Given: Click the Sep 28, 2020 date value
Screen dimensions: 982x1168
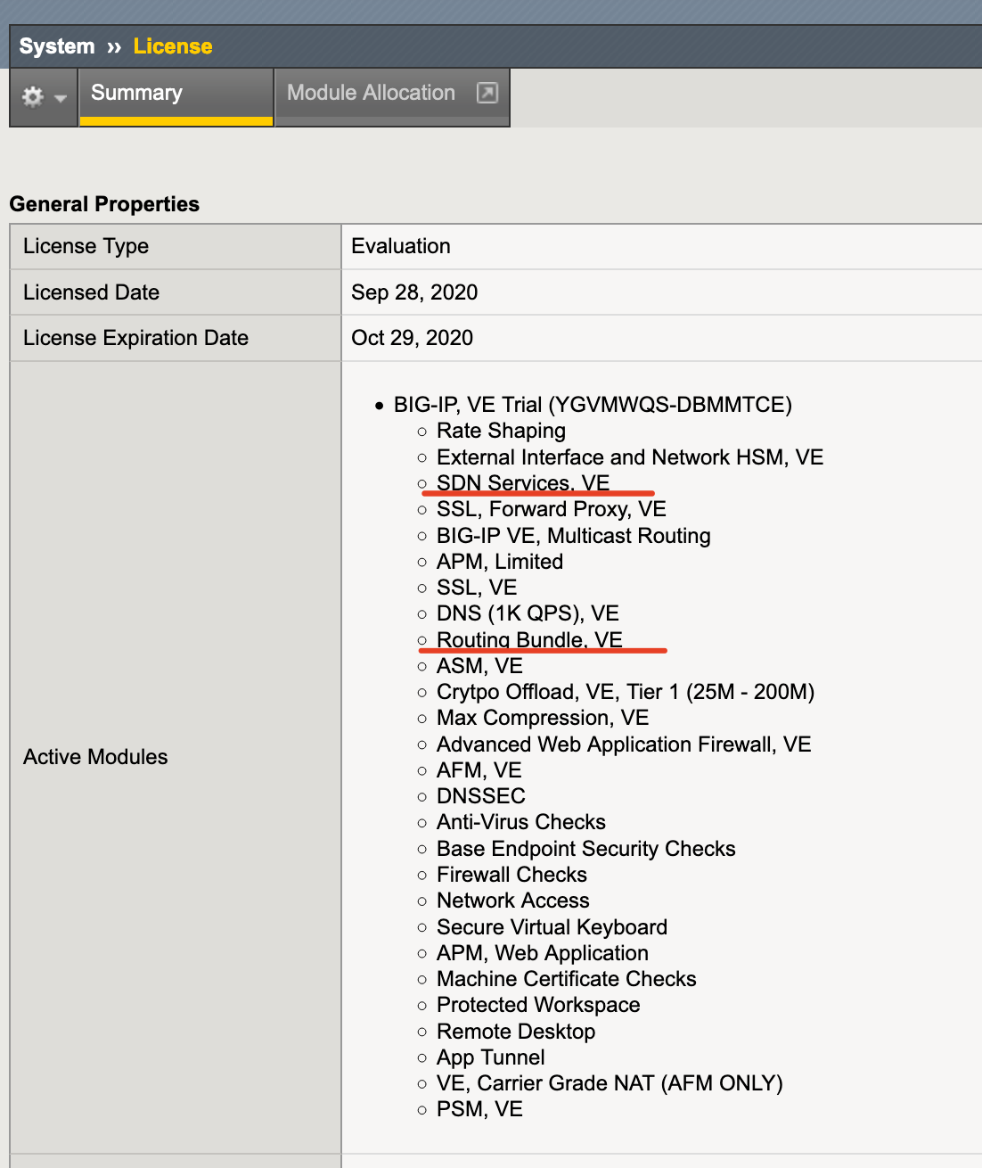Looking at the screenshot, I should click(414, 292).
